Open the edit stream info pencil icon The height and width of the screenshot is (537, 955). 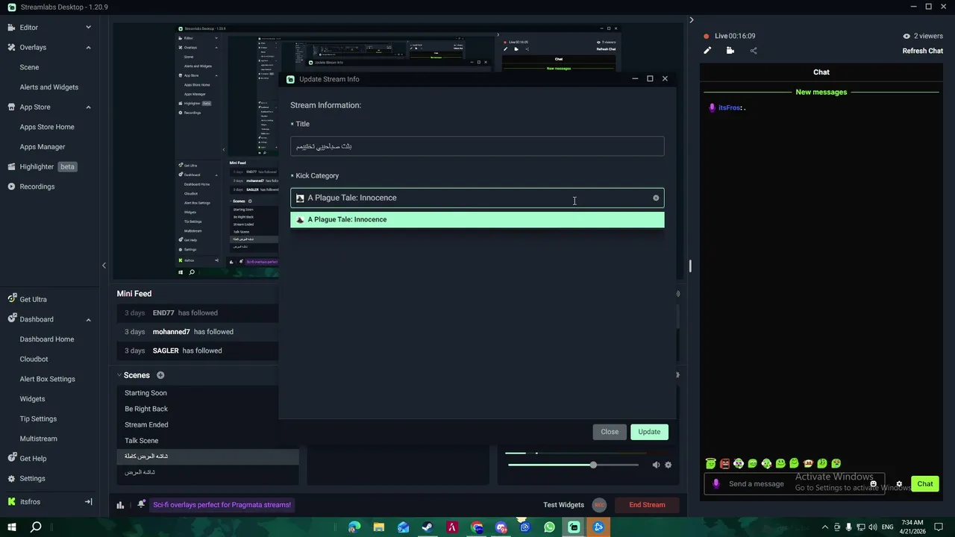pyautogui.click(x=707, y=51)
